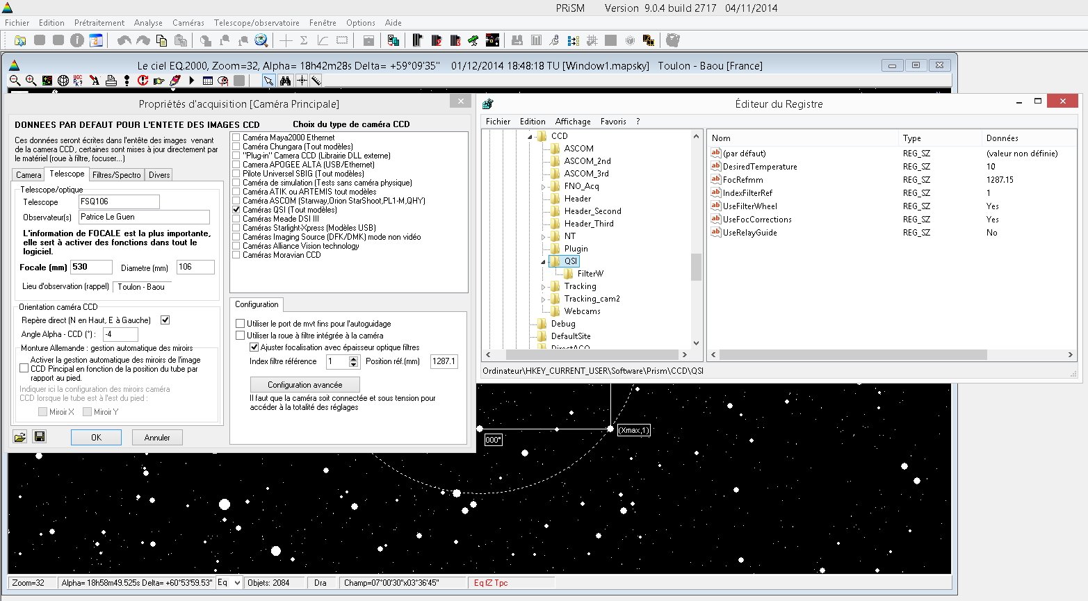Open the Prétraitement menu
This screenshot has height=601, width=1088.
(x=99, y=23)
